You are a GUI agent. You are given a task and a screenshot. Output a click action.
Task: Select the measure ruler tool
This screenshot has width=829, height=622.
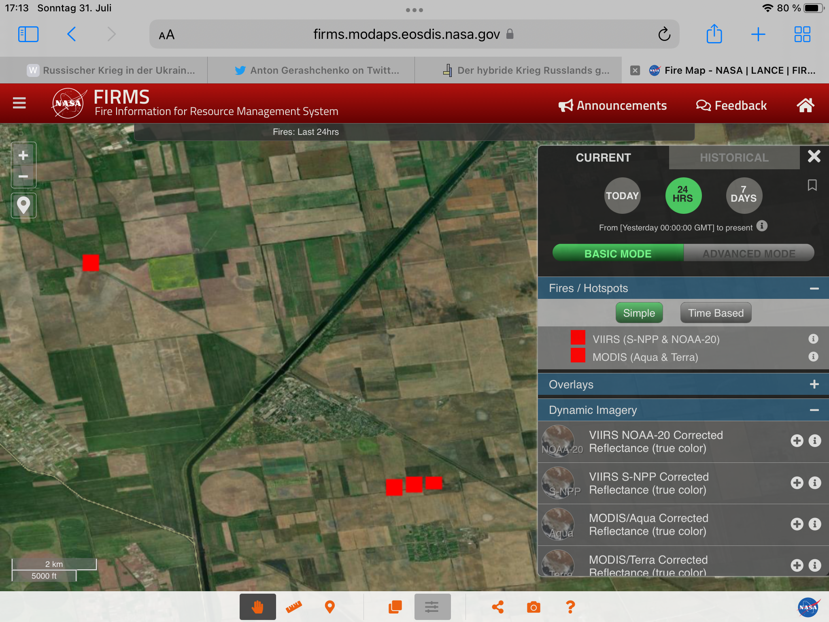294,607
